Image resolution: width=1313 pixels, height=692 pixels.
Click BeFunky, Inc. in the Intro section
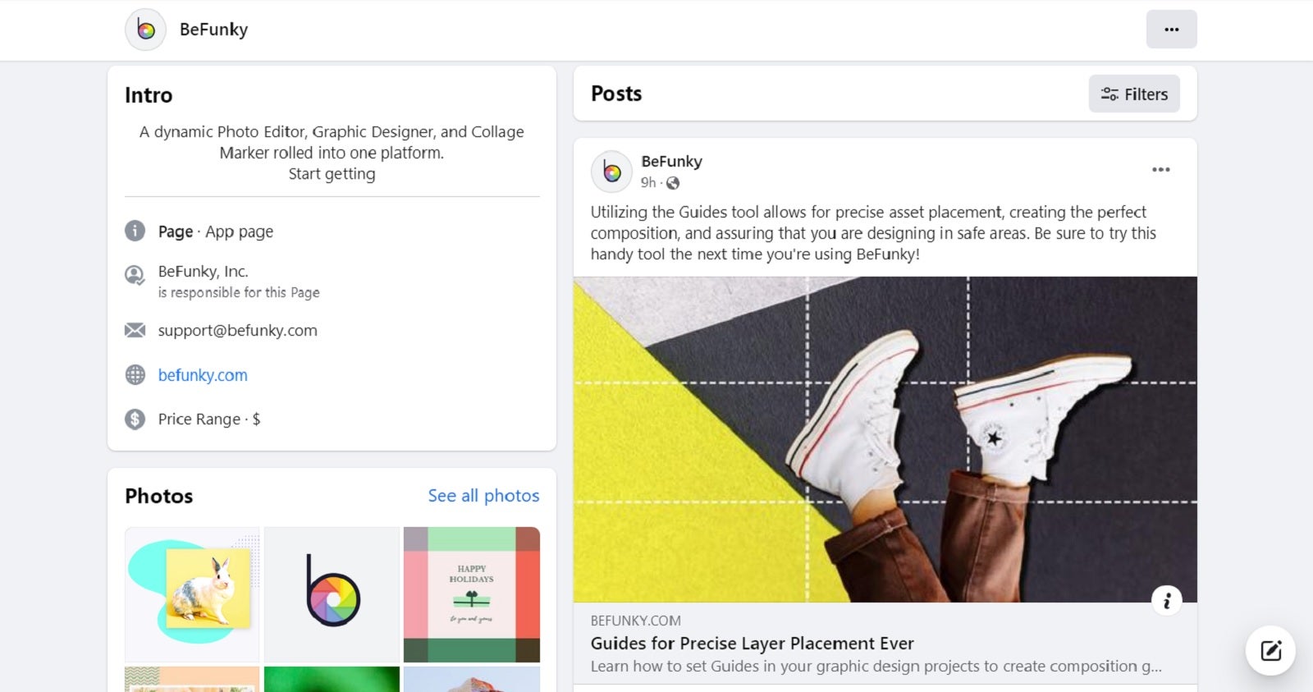[203, 271]
